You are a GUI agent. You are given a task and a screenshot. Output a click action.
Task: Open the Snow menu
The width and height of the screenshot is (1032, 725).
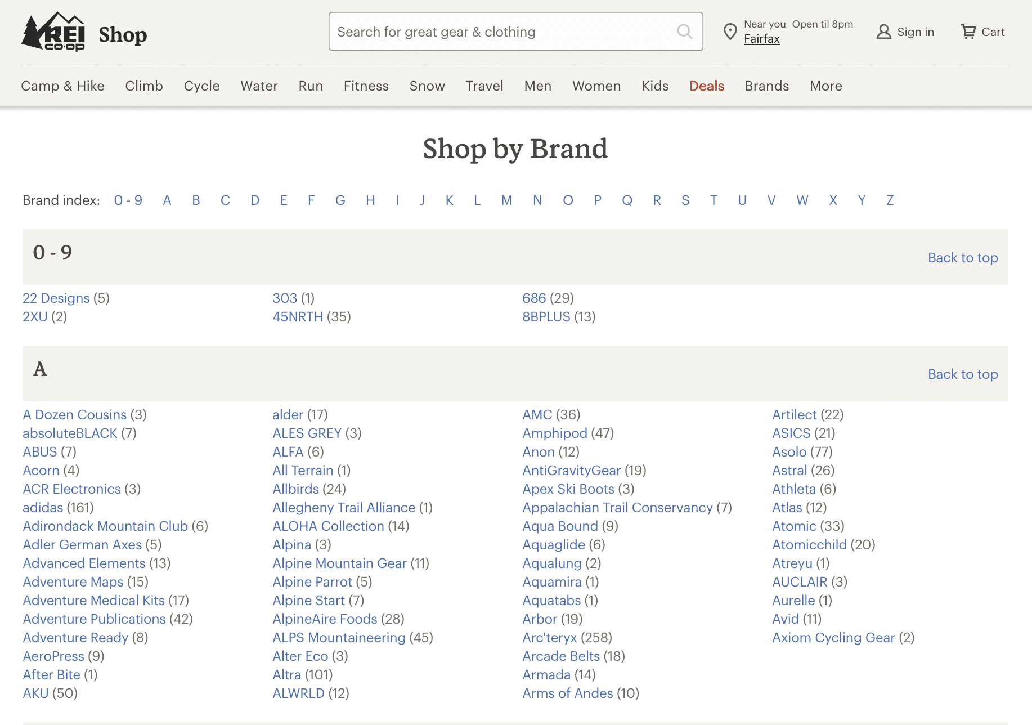click(x=427, y=86)
